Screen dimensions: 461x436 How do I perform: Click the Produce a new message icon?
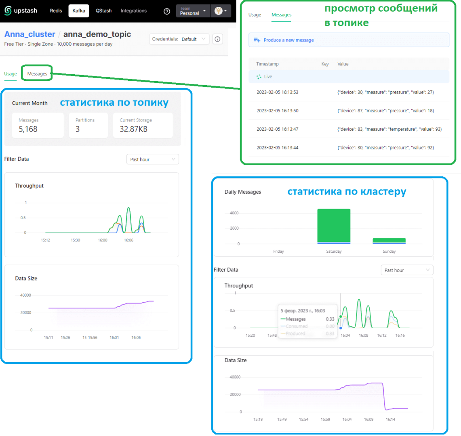click(x=257, y=40)
